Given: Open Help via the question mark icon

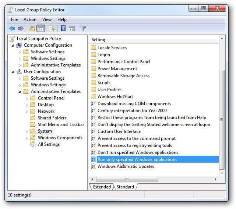Looking at the screenshot, I should (63, 28).
